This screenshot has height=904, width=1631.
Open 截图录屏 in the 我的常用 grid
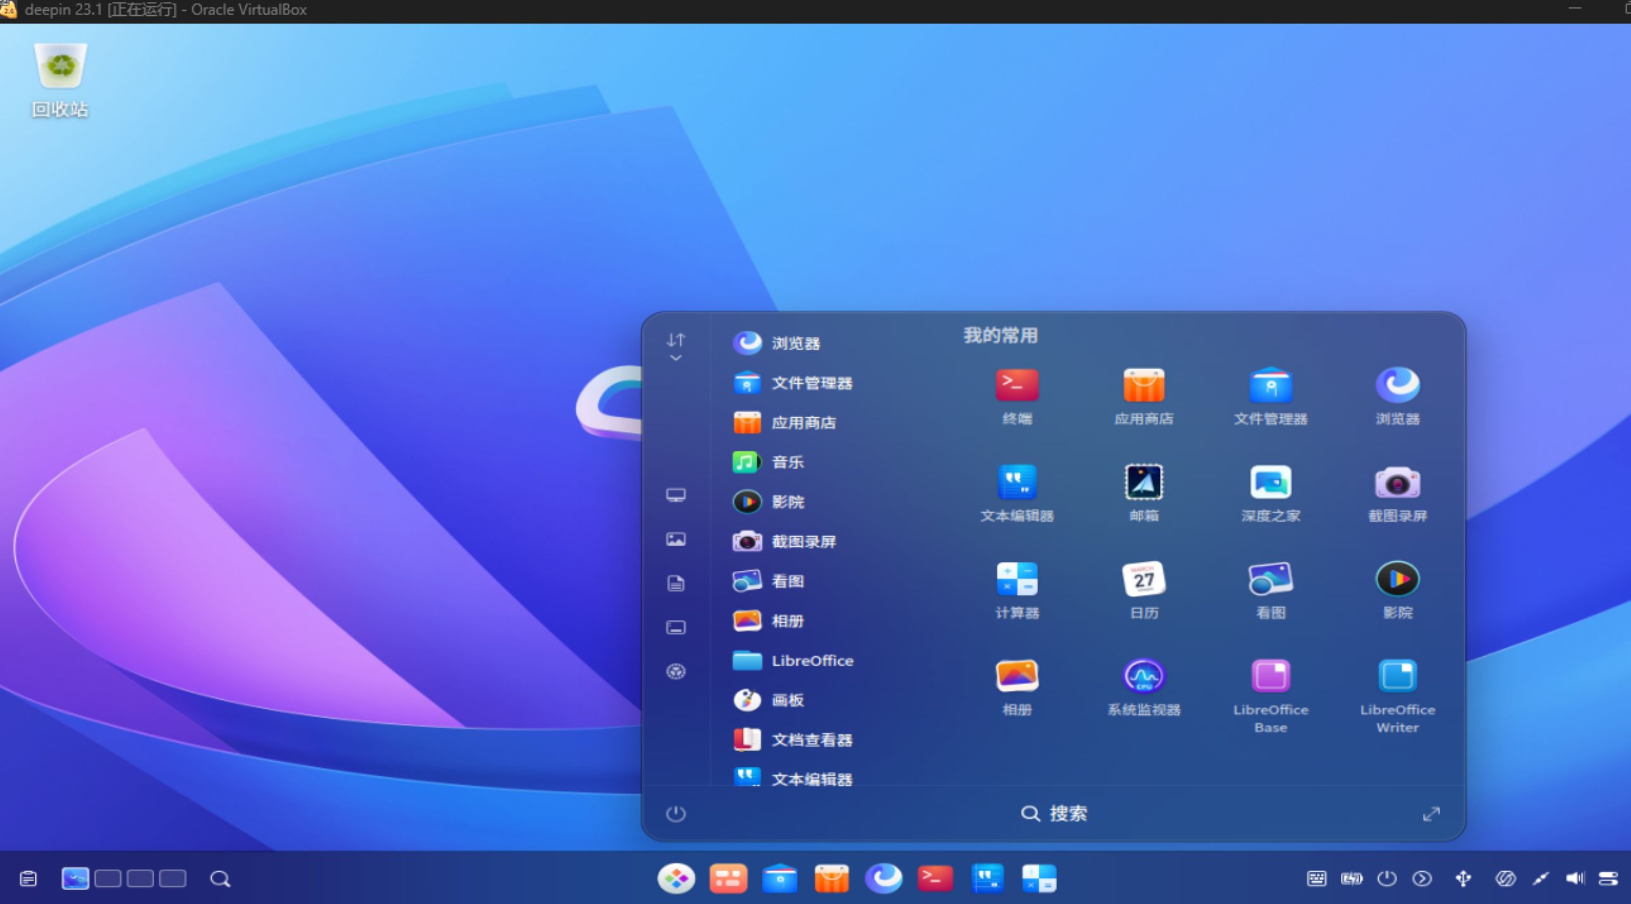click(x=1397, y=483)
